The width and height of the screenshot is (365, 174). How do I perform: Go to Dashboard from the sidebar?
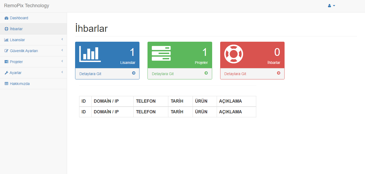tap(19, 18)
